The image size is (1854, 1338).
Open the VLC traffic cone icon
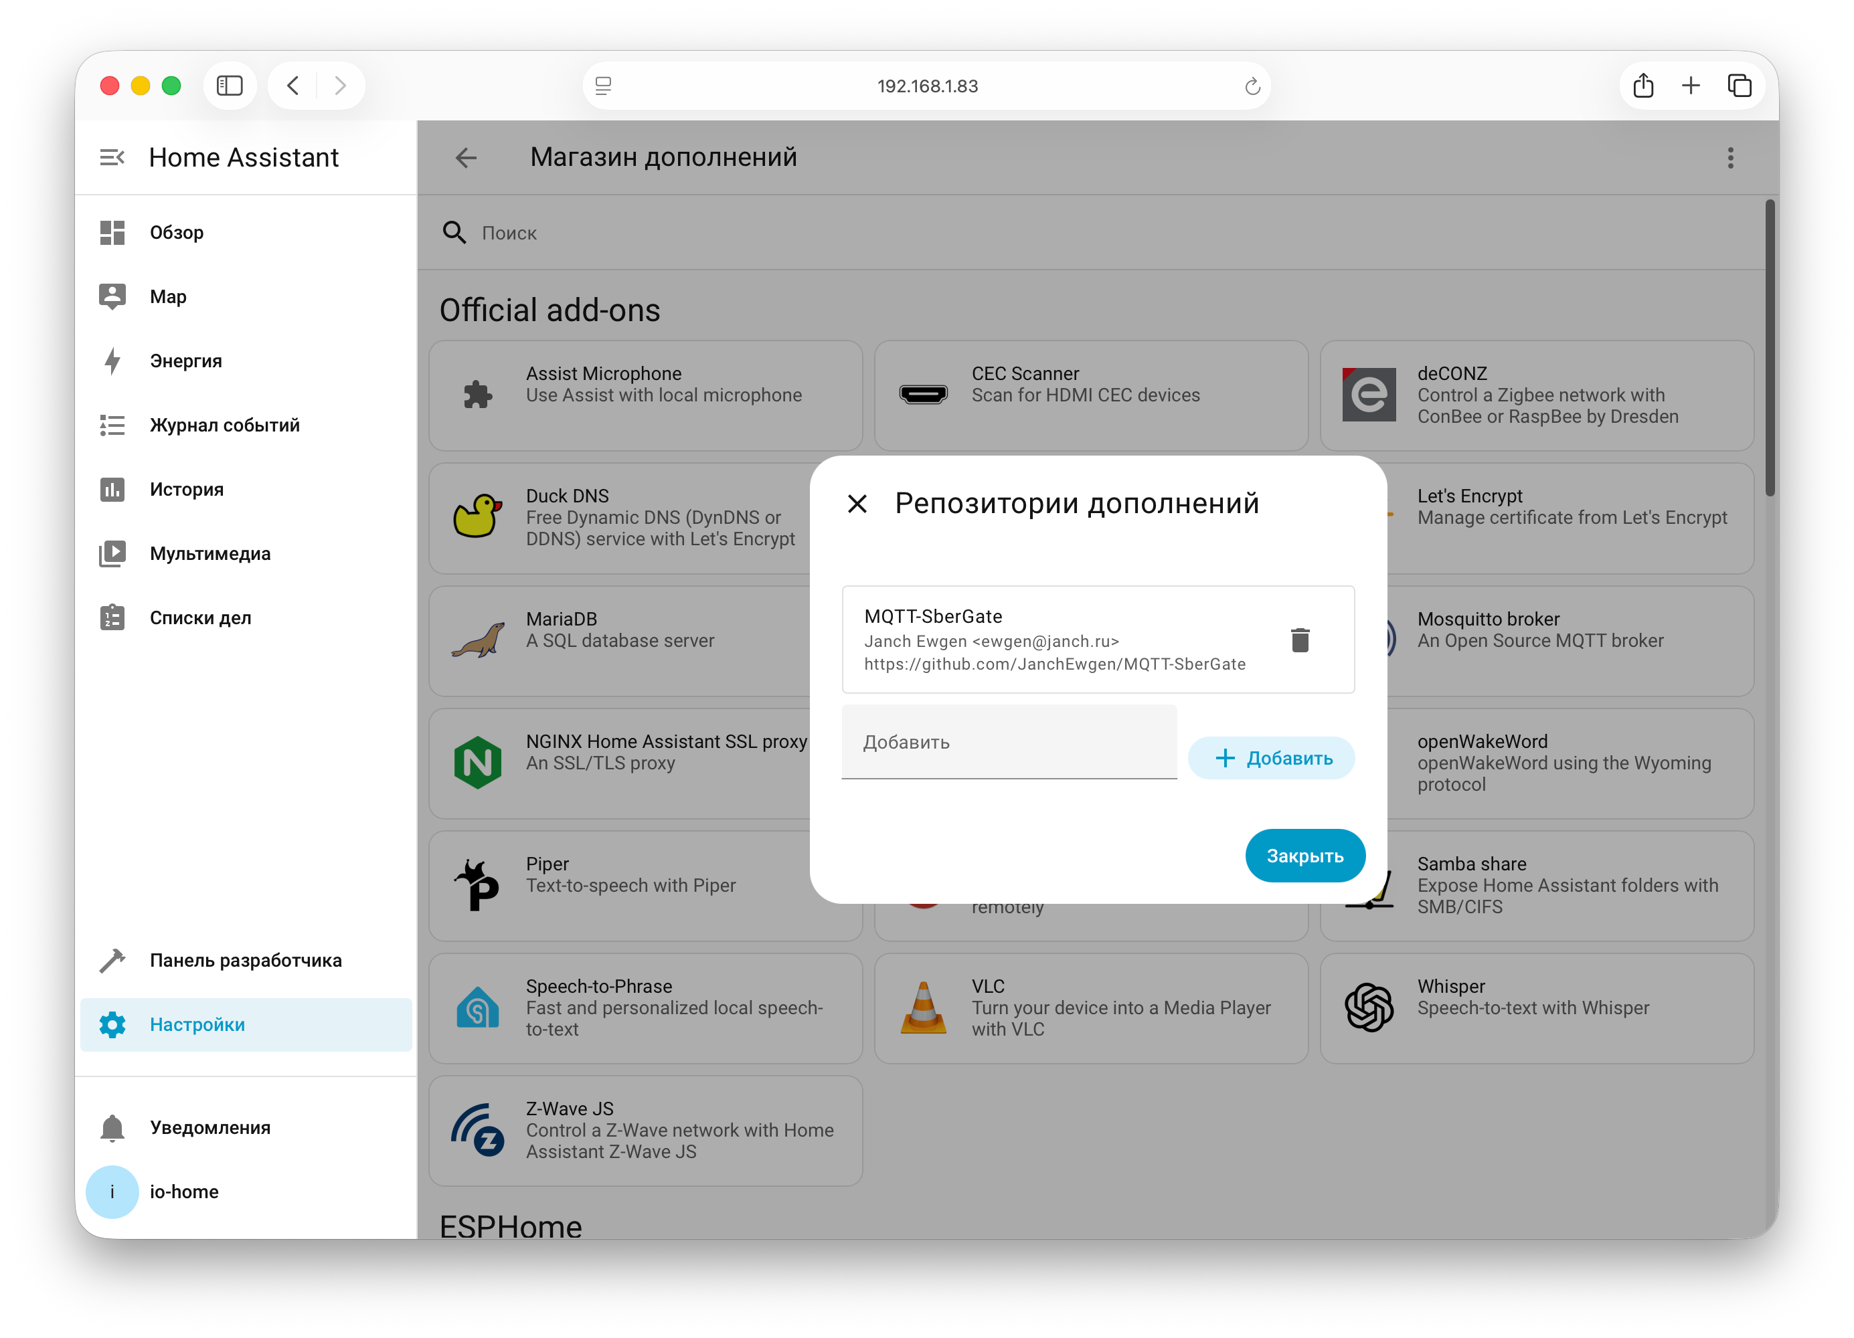924,1007
